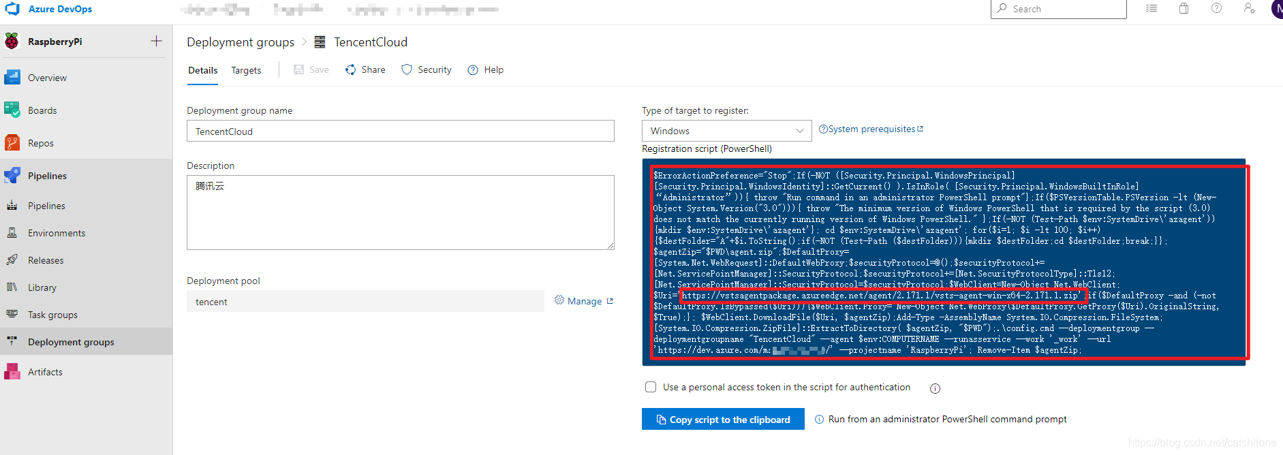The image size is (1283, 455).
Task: Click the Description text area
Action: [x=401, y=213]
